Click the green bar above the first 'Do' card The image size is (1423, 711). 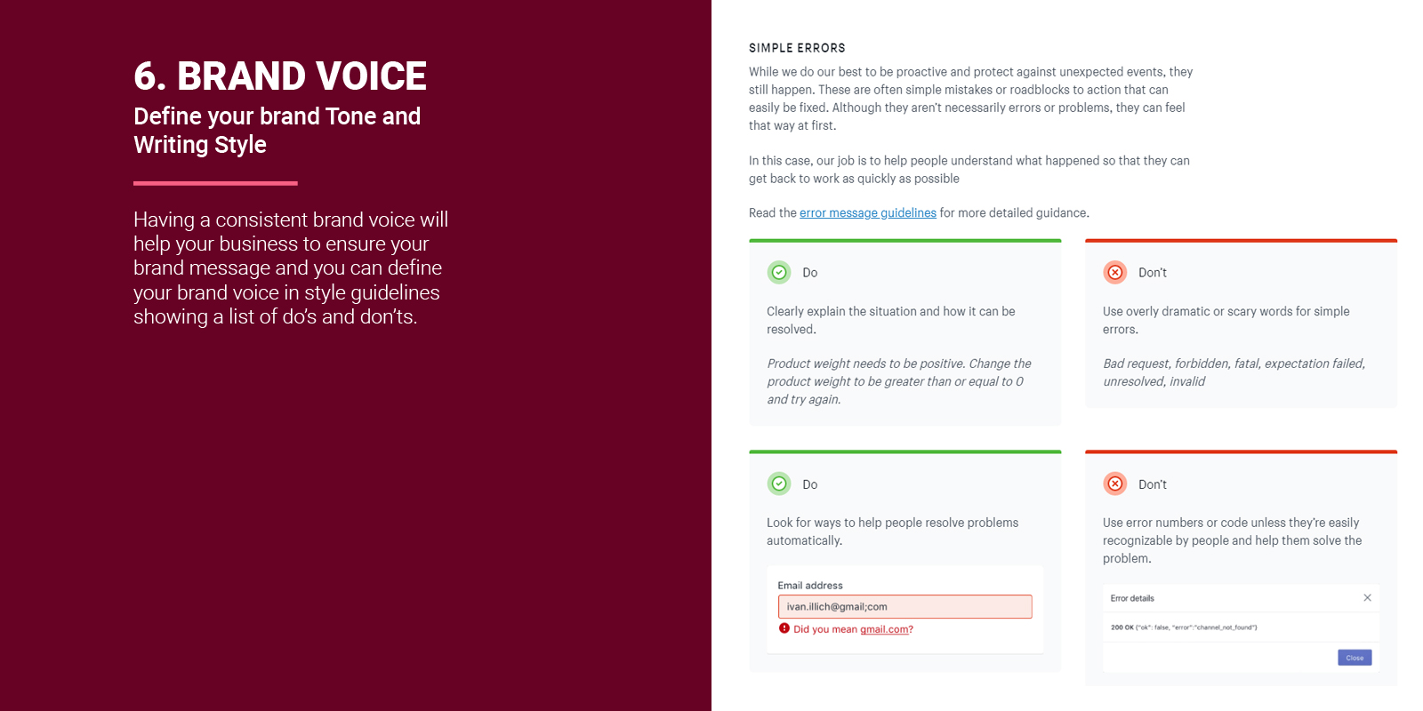click(904, 240)
